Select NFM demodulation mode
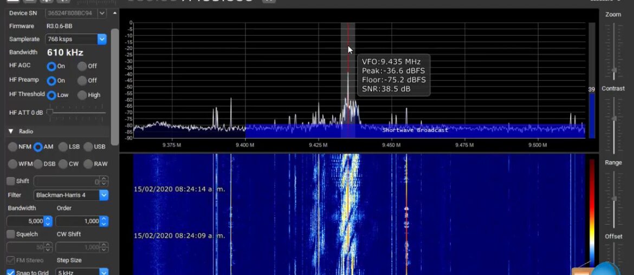The image size is (634, 275). pyautogui.click(x=13, y=147)
